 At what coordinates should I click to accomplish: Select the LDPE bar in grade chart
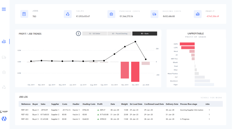(x=188, y=48)
